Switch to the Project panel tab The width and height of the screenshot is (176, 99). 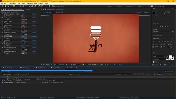pyautogui.click(x=28, y=9)
